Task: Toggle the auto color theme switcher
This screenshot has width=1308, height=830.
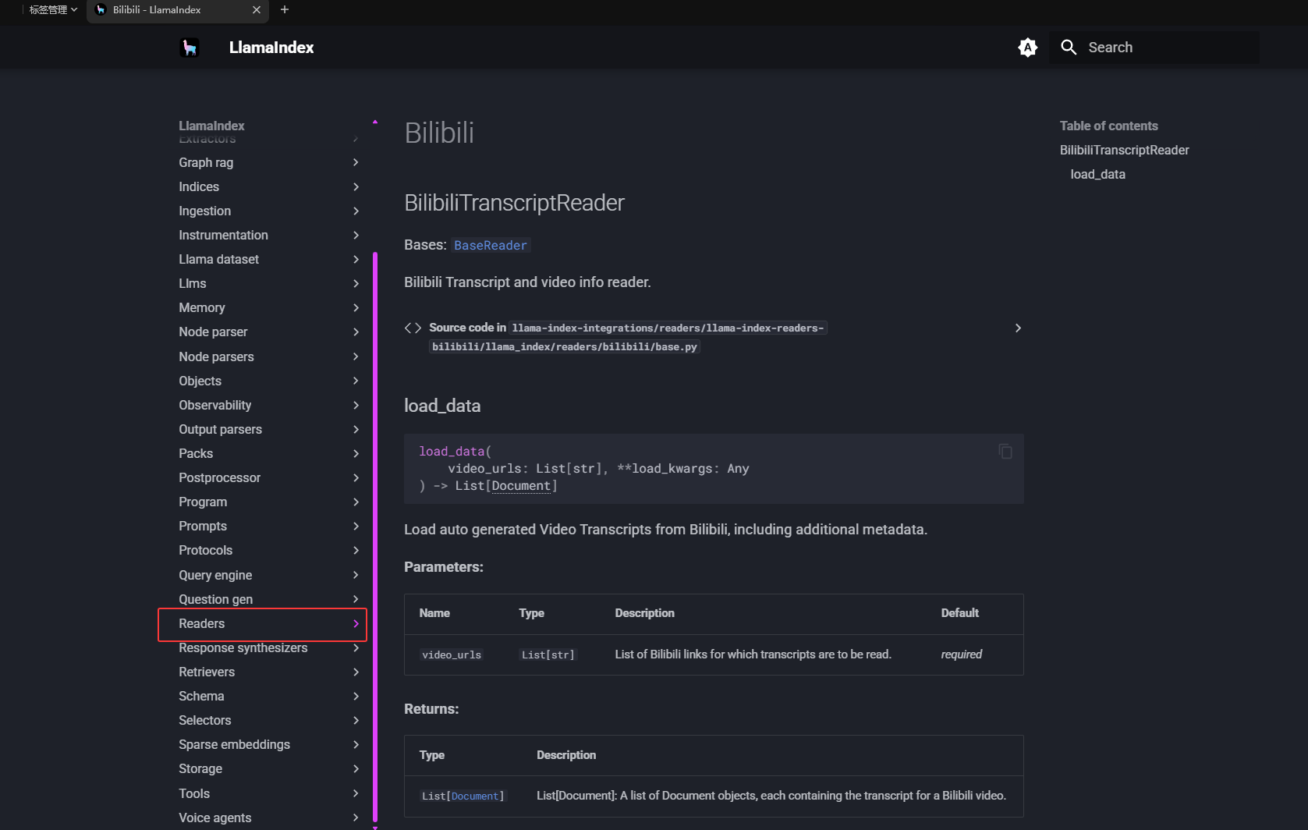Action: pos(1028,48)
